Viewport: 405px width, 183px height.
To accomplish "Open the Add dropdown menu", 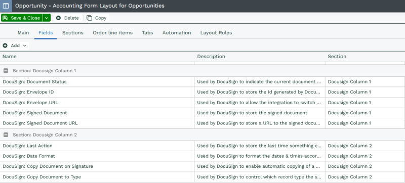I will coord(15,45).
